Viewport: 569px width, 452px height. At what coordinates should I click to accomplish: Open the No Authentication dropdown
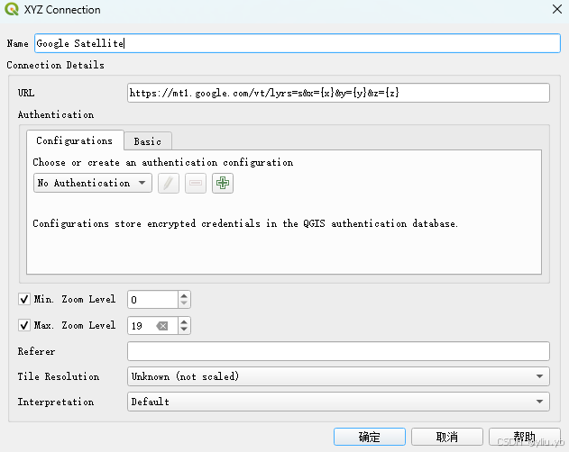click(93, 183)
